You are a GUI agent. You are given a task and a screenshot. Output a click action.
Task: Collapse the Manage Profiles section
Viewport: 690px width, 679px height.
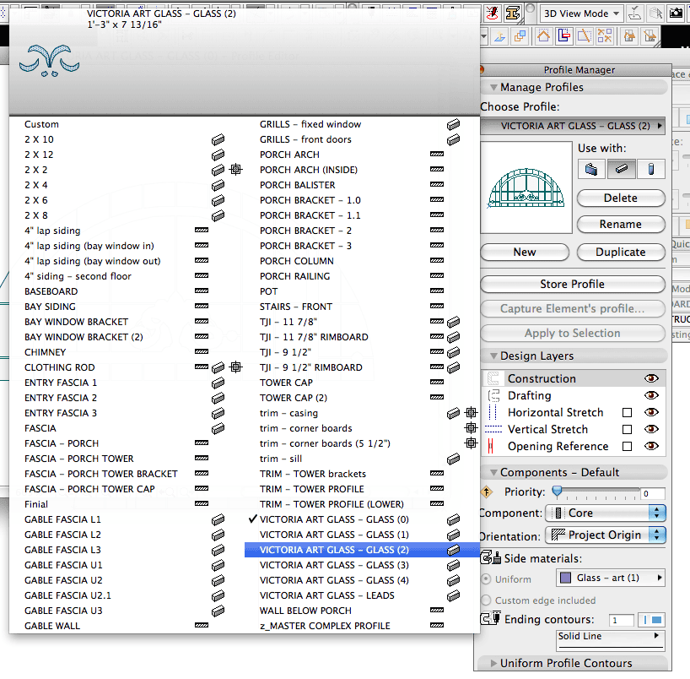(x=493, y=87)
